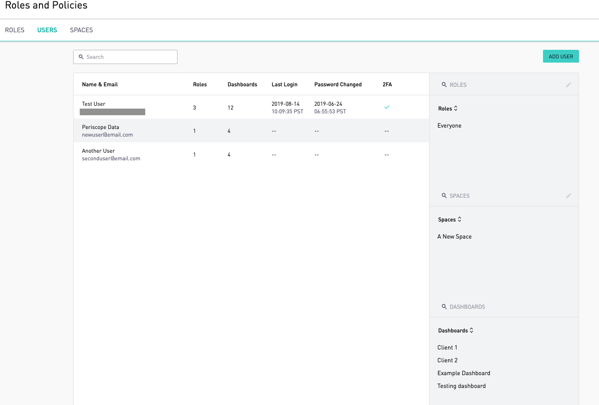Viewport: 599px width, 405px height.
Task: Select the Example Dashboard entry
Action: (464, 373)
